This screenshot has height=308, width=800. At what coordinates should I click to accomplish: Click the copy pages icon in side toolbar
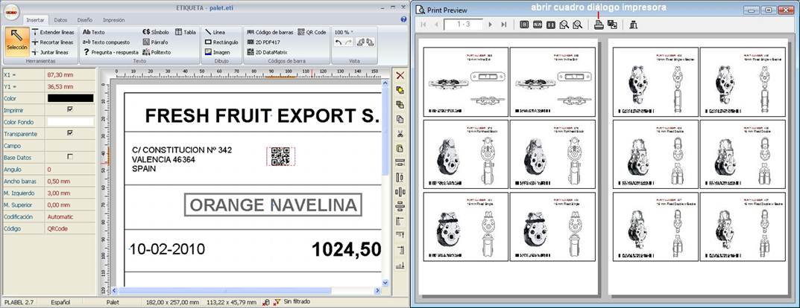point(400,119)
